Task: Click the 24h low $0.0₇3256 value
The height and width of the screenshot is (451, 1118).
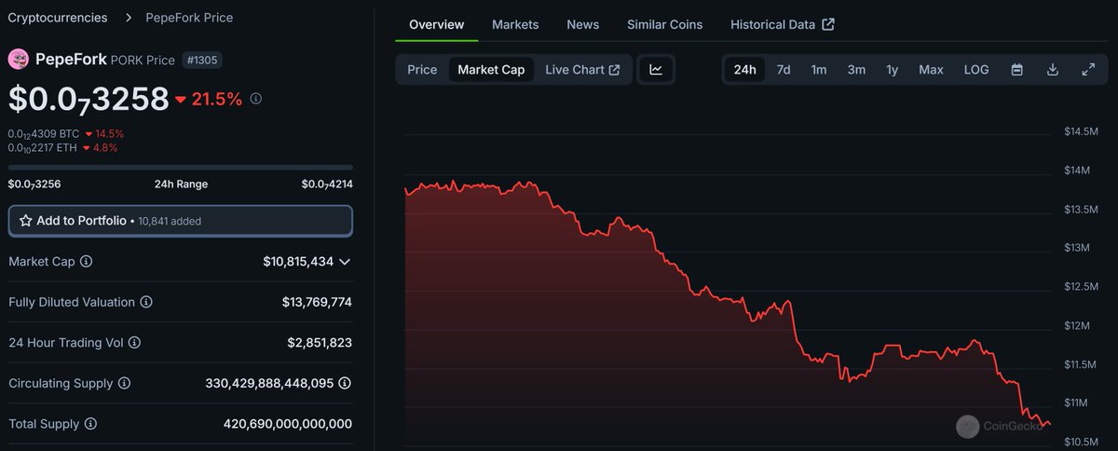Action: (34, 184)
